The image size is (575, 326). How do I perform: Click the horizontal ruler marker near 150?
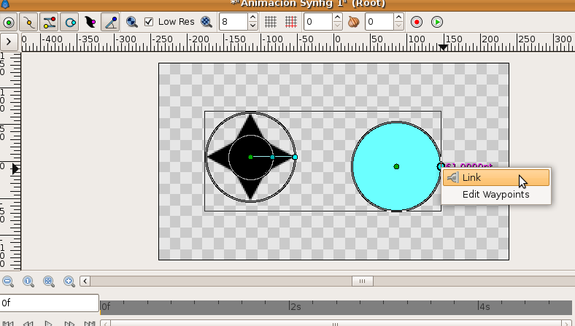pyautogui.click(x=443, y=47)
